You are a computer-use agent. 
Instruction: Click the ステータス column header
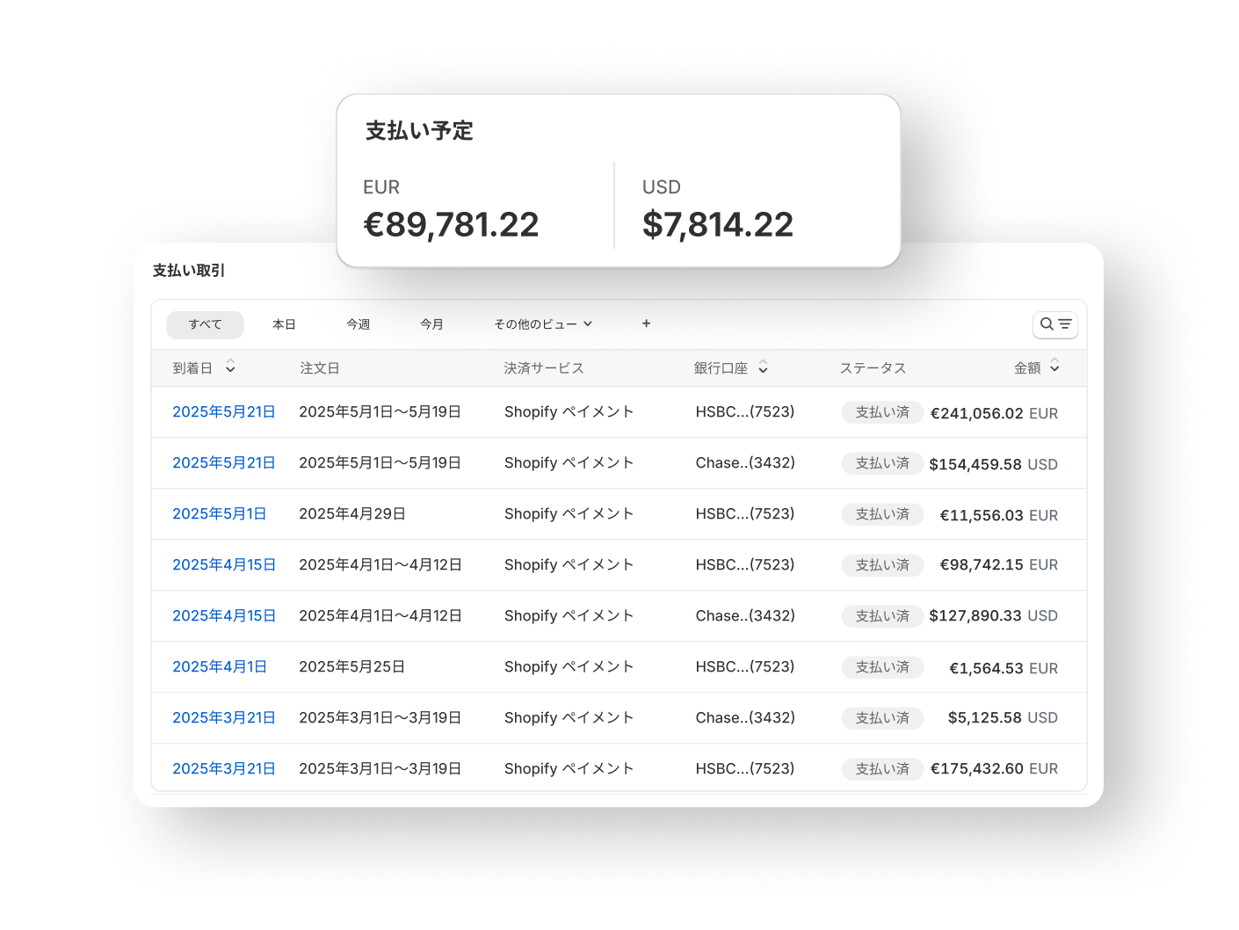(873, 368)
